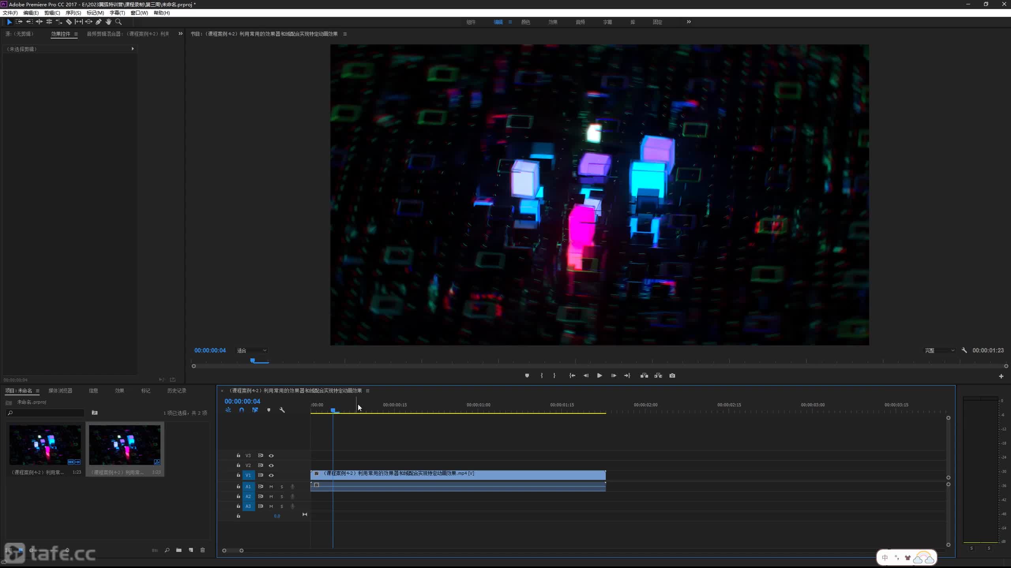Open effect controls panel menu
The height and width of the screenshot is (568, 1011).
tap(76, 34)
